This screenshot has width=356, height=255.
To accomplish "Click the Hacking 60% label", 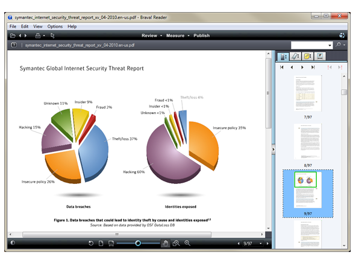I will click(134, 172).
